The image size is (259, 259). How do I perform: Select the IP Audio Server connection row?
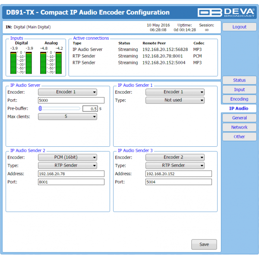[139, 50]
